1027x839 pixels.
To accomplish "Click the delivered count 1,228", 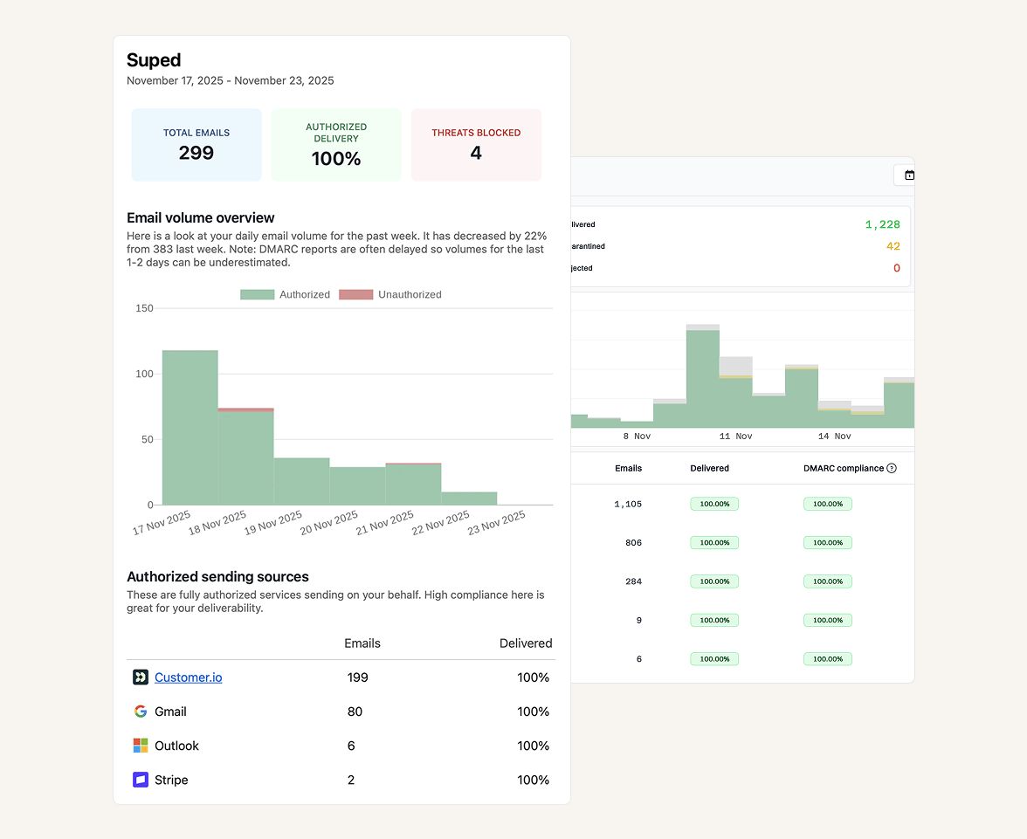I will coord(882,224).
